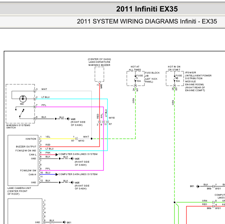Screen dimensions: 225x224
Task: Click the LED indicator symbol in the warning switch
Action: [23, 99]
